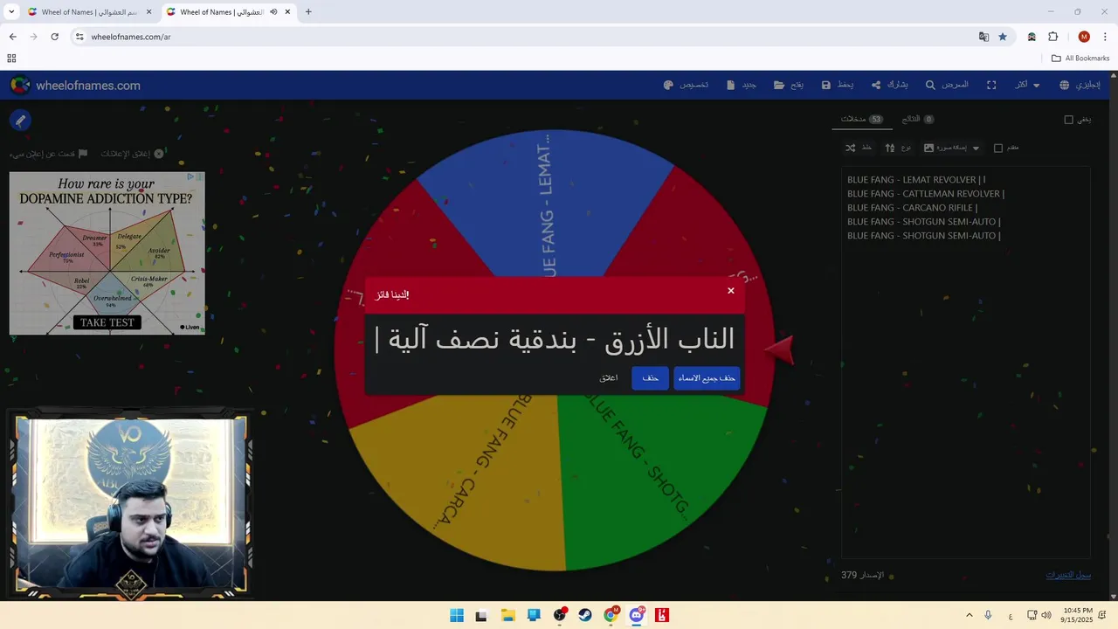
Task: Open the Discord taskbar icon
Action: click(637, 615)
